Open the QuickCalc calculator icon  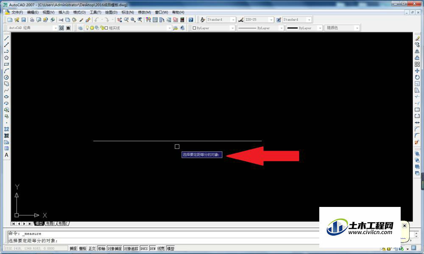[x=182, y=20]
